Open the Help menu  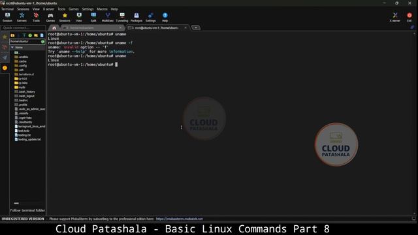114,9
